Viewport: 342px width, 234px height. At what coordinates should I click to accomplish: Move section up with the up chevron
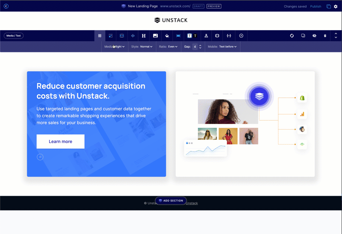coord(336,34)
